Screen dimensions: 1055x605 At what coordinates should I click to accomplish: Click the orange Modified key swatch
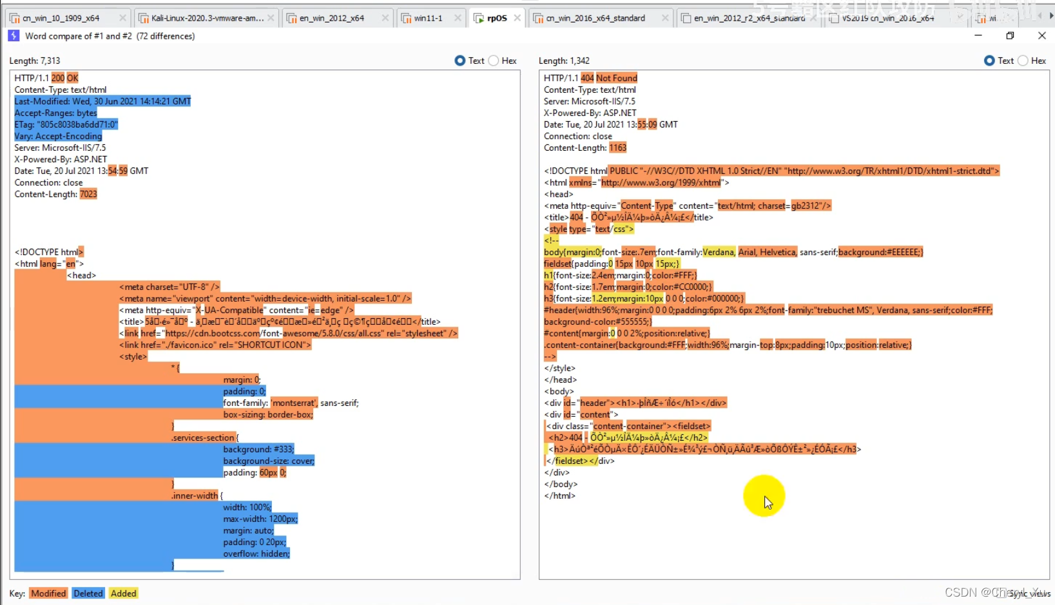click(48, 593)
